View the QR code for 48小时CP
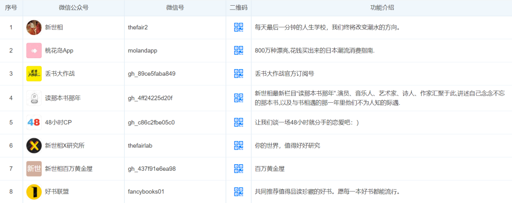Viewport: 512px width, 203px height. [238, 123]
